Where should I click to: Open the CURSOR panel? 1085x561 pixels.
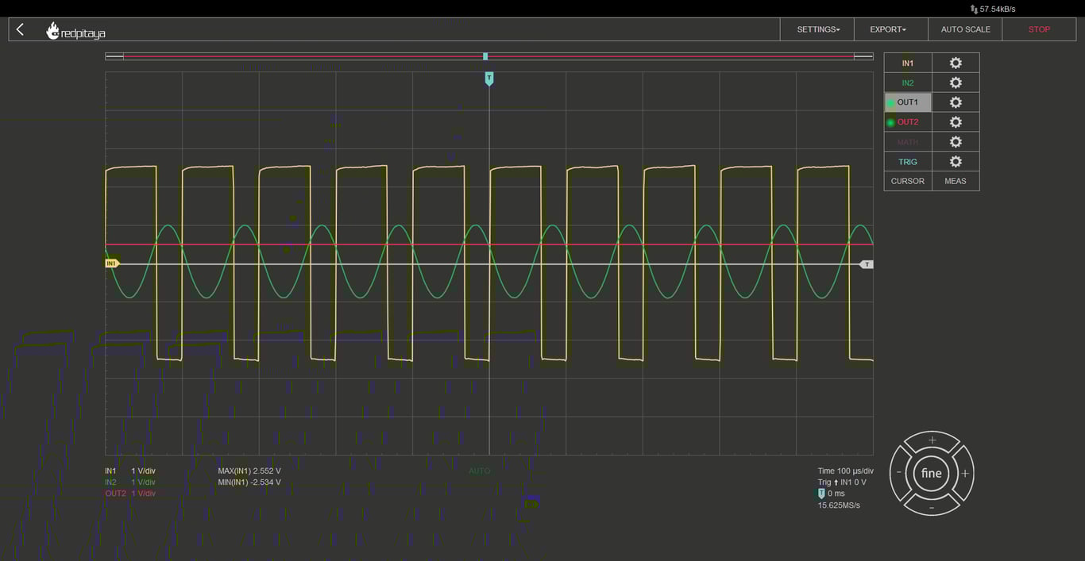coord(908,181)
